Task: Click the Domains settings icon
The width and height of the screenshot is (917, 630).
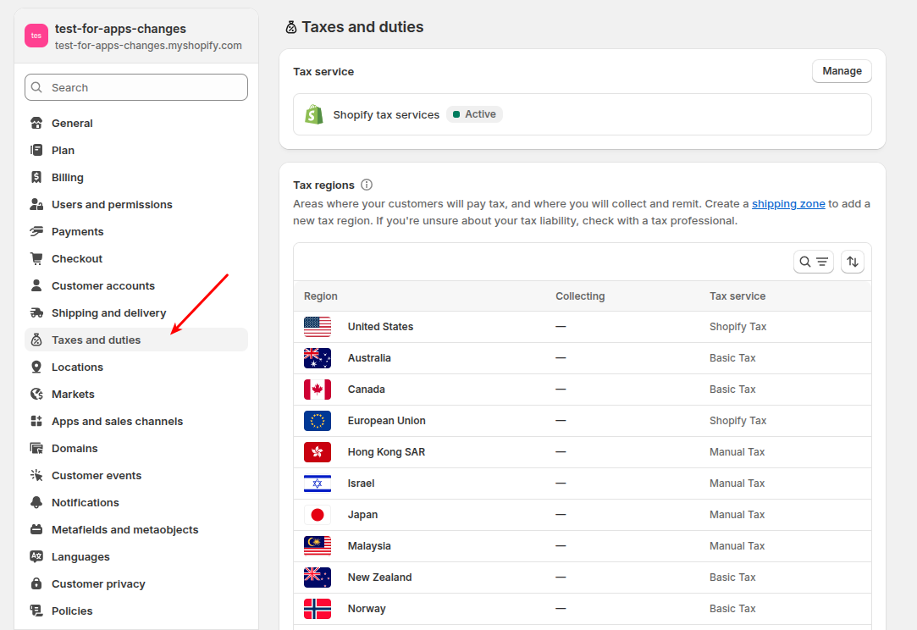Action: click(36, 448)
